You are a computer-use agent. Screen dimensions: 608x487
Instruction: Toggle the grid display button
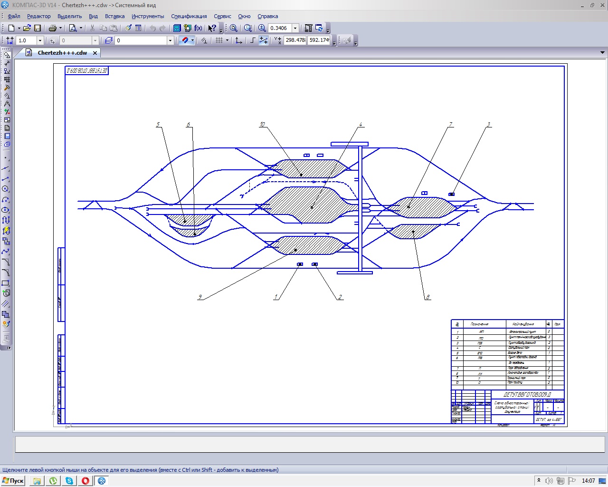(219, 40)
